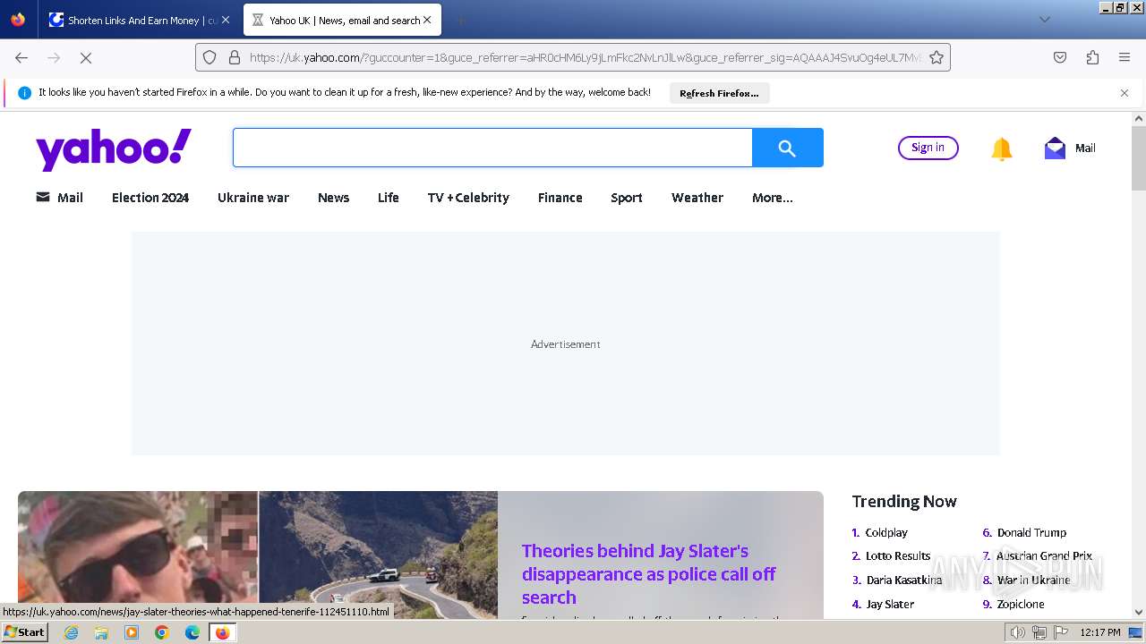
Task: Click the page scrollbar down arrow
Action: point(1139,613)
